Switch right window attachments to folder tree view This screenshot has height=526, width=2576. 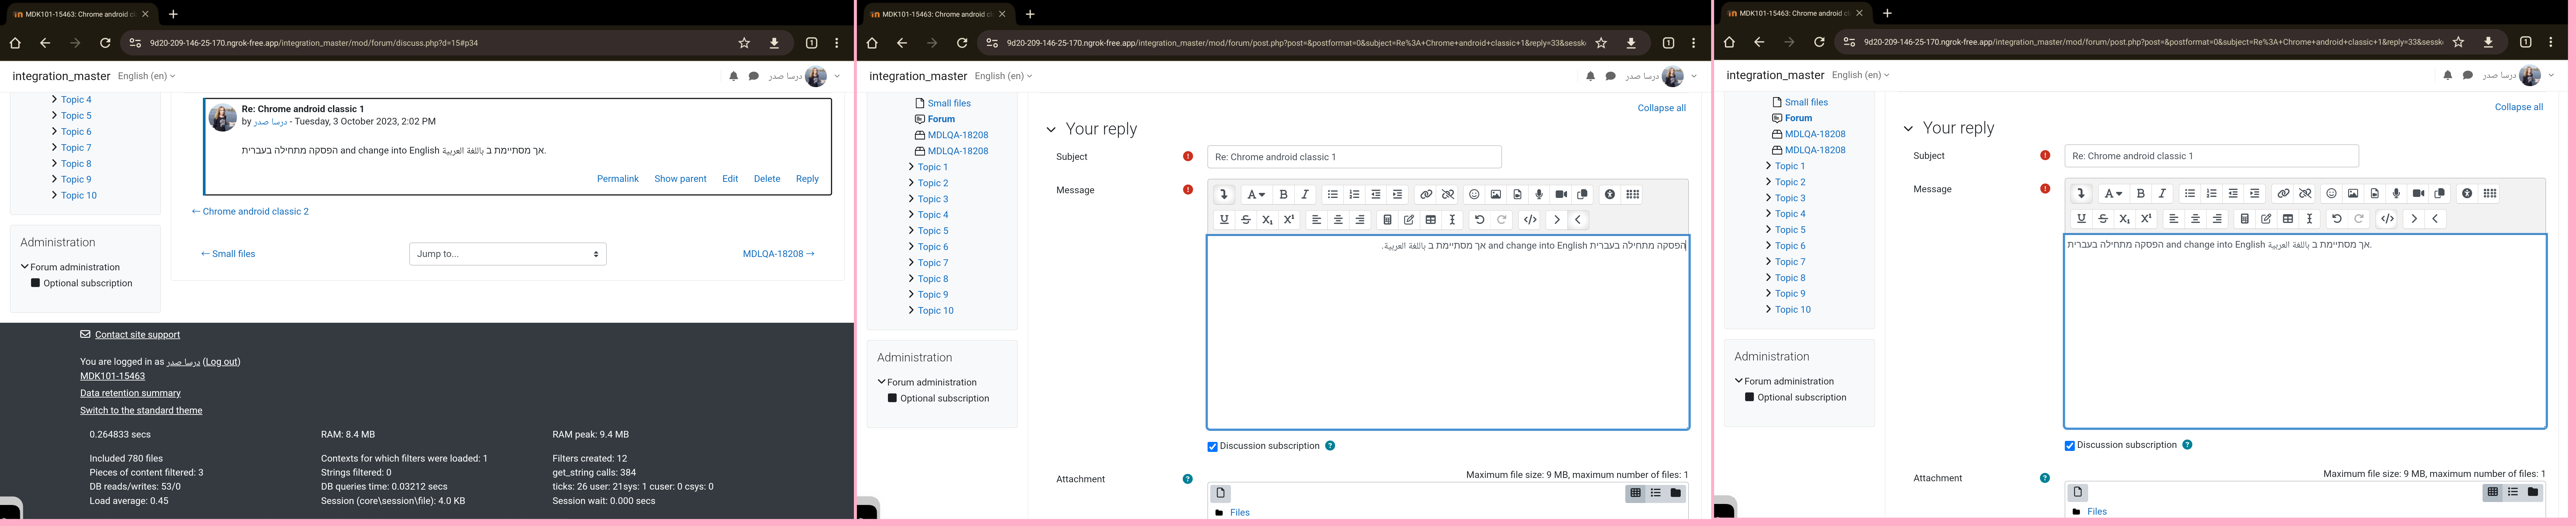2533,492
